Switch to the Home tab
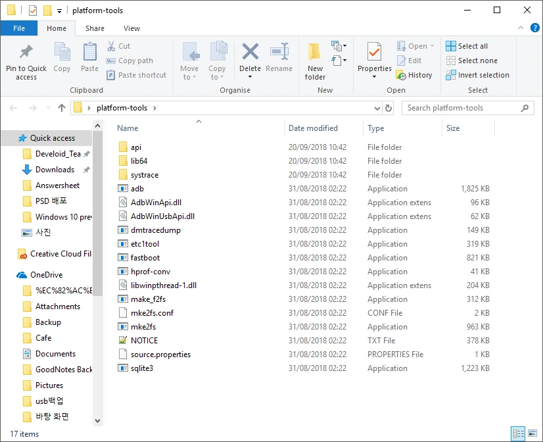The width and height of the screenshot is (543, 442). point(57,28)
